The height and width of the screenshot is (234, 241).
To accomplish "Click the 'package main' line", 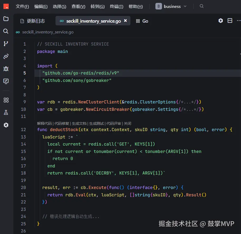I will click(52, 52).
